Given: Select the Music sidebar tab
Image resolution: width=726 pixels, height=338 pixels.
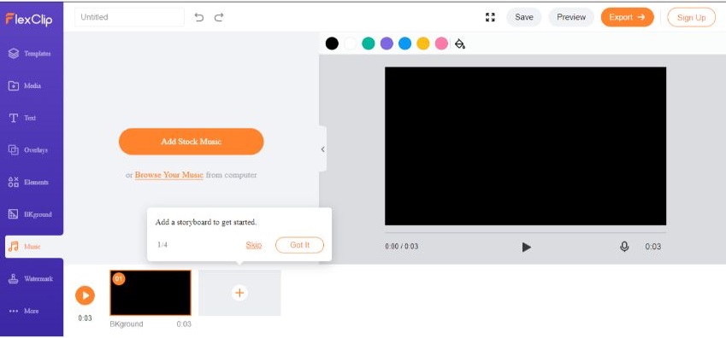Looking at the screenshot, I should tap(34, 247).
